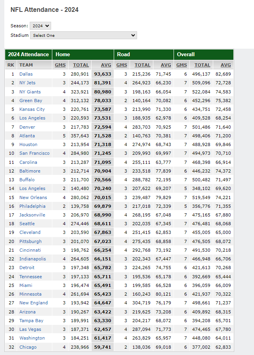Sort by Home TOTAL column header
The width and height of the screenshot is (254, 355).
(x=81, y=65)
